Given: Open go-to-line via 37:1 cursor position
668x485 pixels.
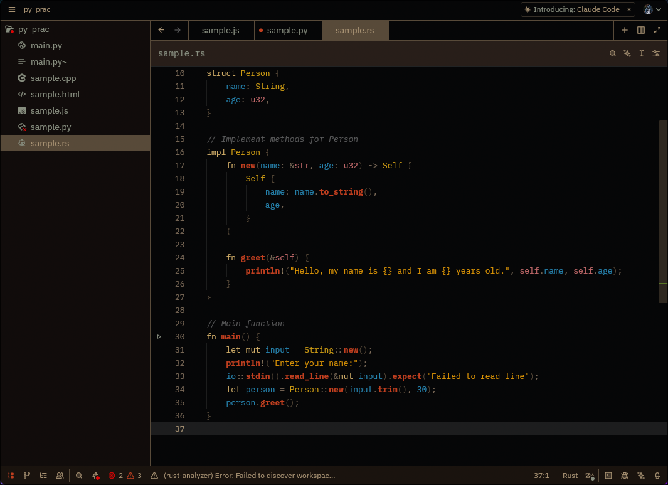Looking at the screenshot, I should [x=541, y=476].
